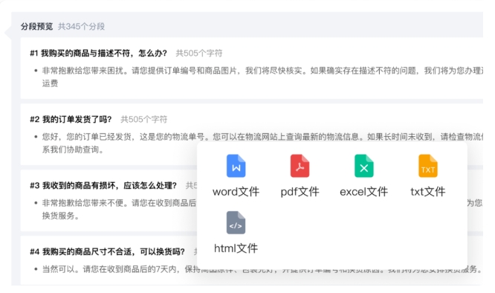Open segment "#3 我收到的商品有损坏，应该怎么处理?"
Viewport: 495px width, 293px height.
(x=103, y=185)
